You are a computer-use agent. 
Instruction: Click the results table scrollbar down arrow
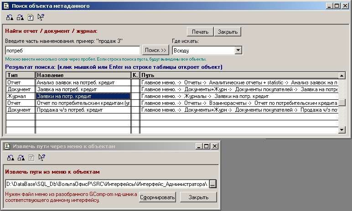click(342, 130)
